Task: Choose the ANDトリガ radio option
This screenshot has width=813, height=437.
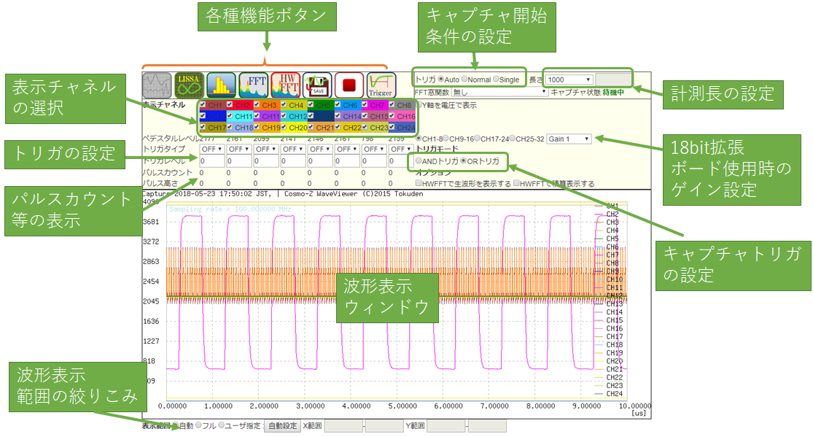Action: point(418,161)
